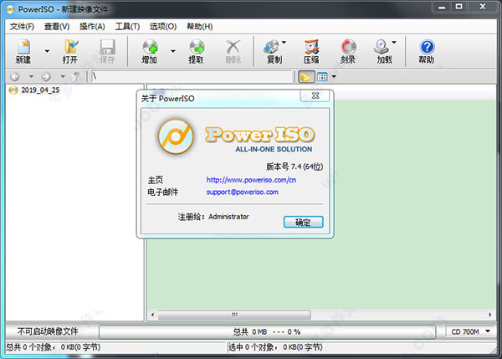Open the 帮助(H) menu

200,27
